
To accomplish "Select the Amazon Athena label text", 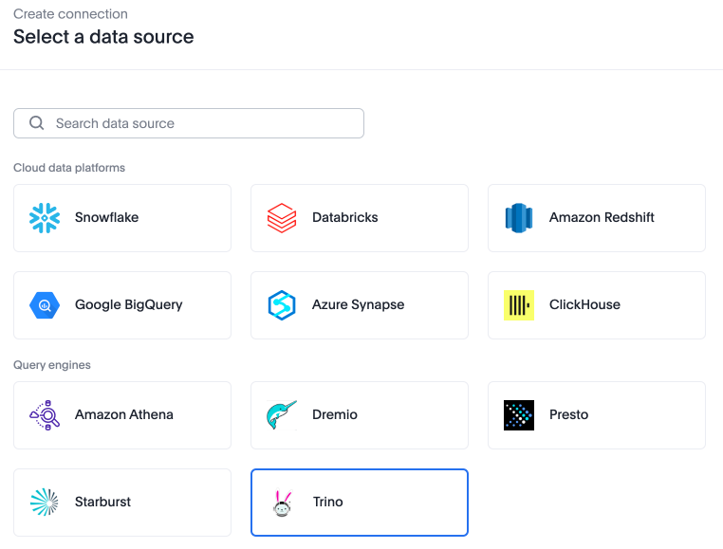I will click(124, 414).
